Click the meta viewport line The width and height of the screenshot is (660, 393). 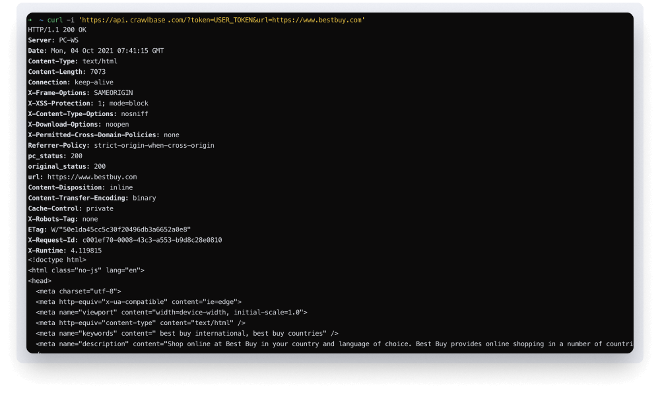[172, 313]
